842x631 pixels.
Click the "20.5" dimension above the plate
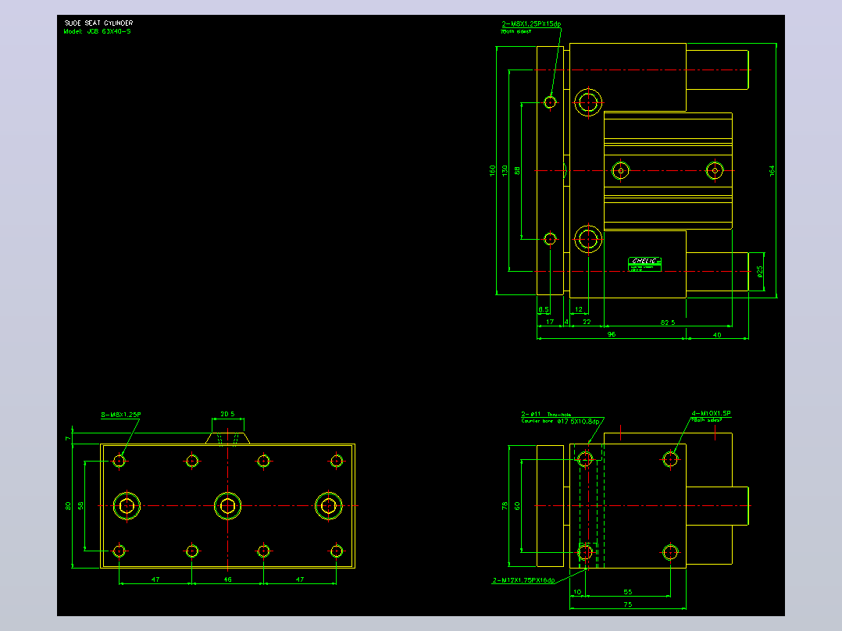coord(228,414)
